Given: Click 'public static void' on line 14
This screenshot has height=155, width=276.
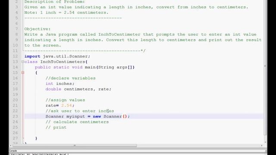Looking at the screenshot, I should point(59,67).
